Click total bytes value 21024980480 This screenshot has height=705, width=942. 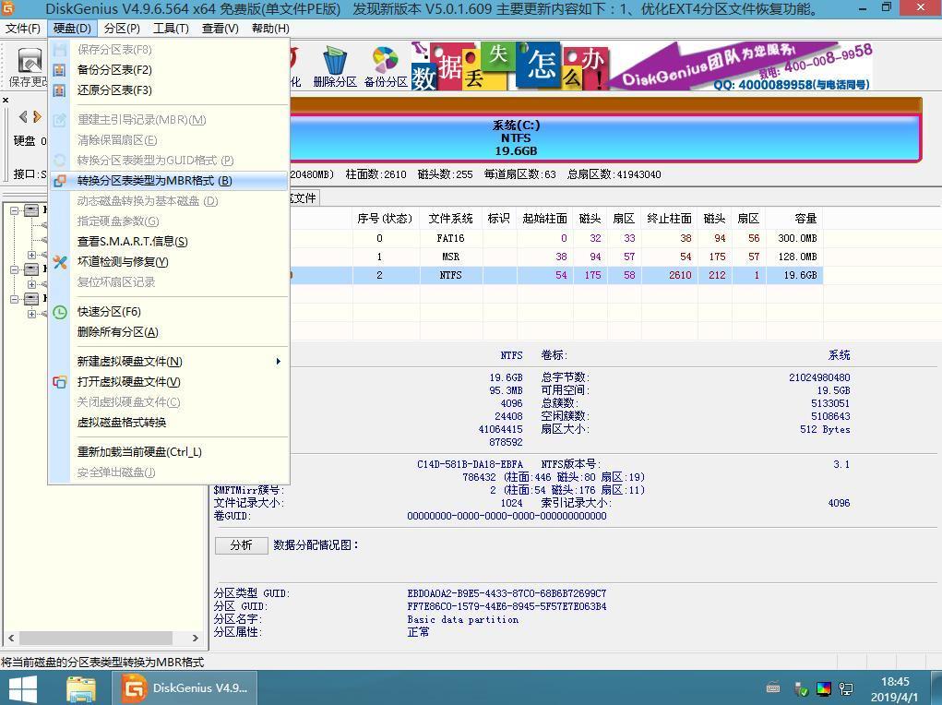point(819,377)
